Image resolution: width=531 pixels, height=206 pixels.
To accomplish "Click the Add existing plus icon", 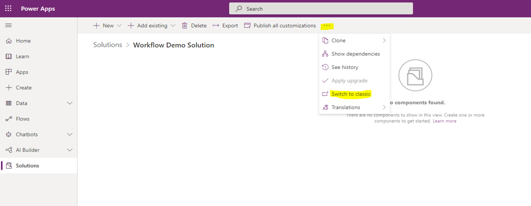I will tap(130, 25).
